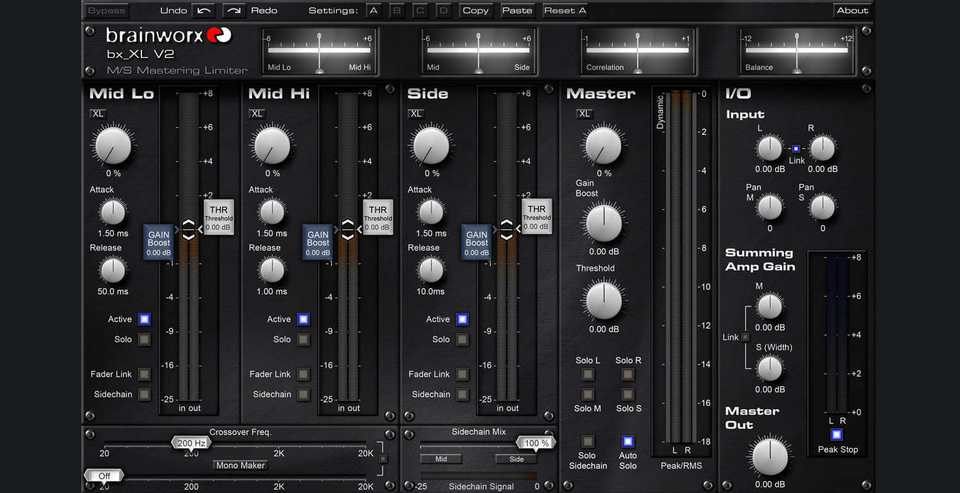Click Mid Lo Threshold THR handle

pyautogui.click(x=219, y=217)
